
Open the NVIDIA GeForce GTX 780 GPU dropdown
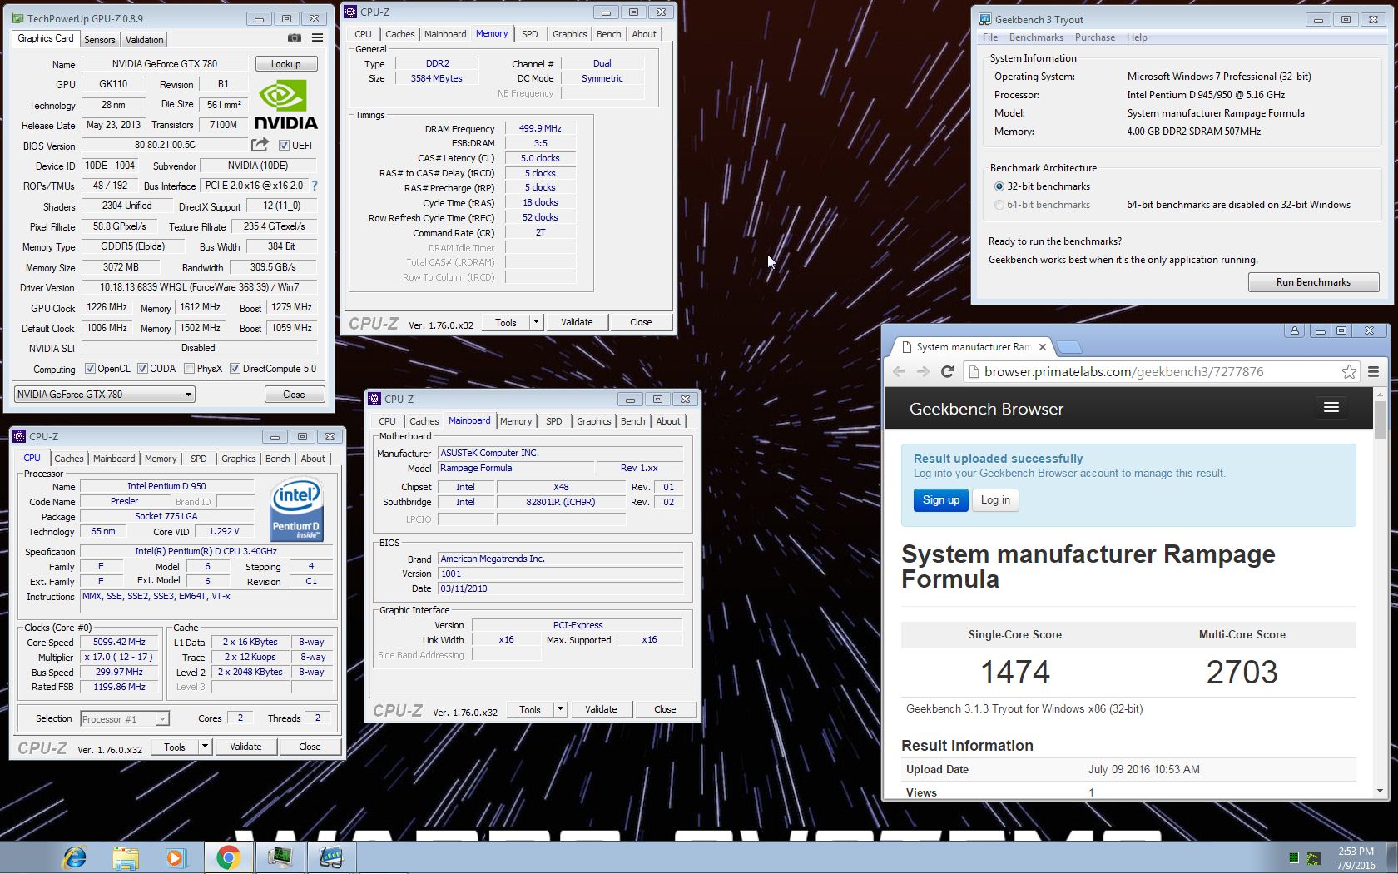click(x=105, y=395)
